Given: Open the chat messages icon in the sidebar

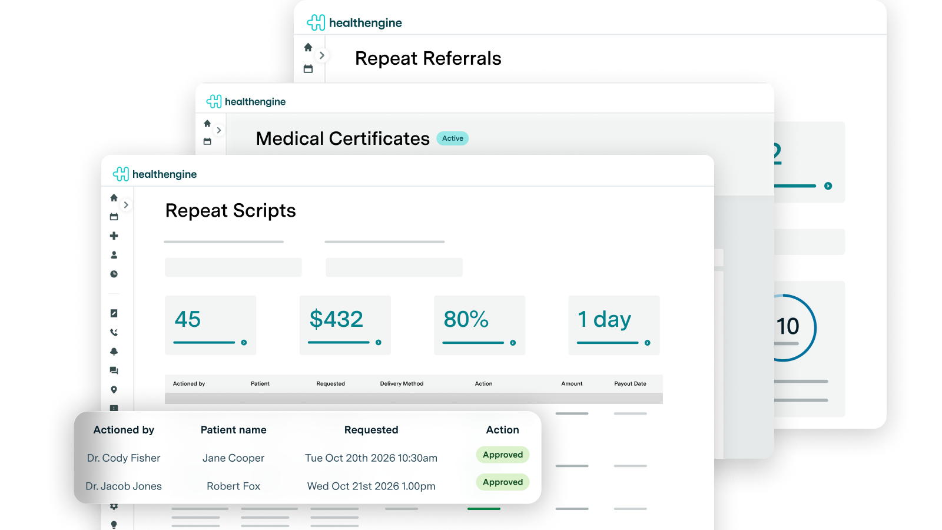Looking at the screenshot, I should point(114,370).
